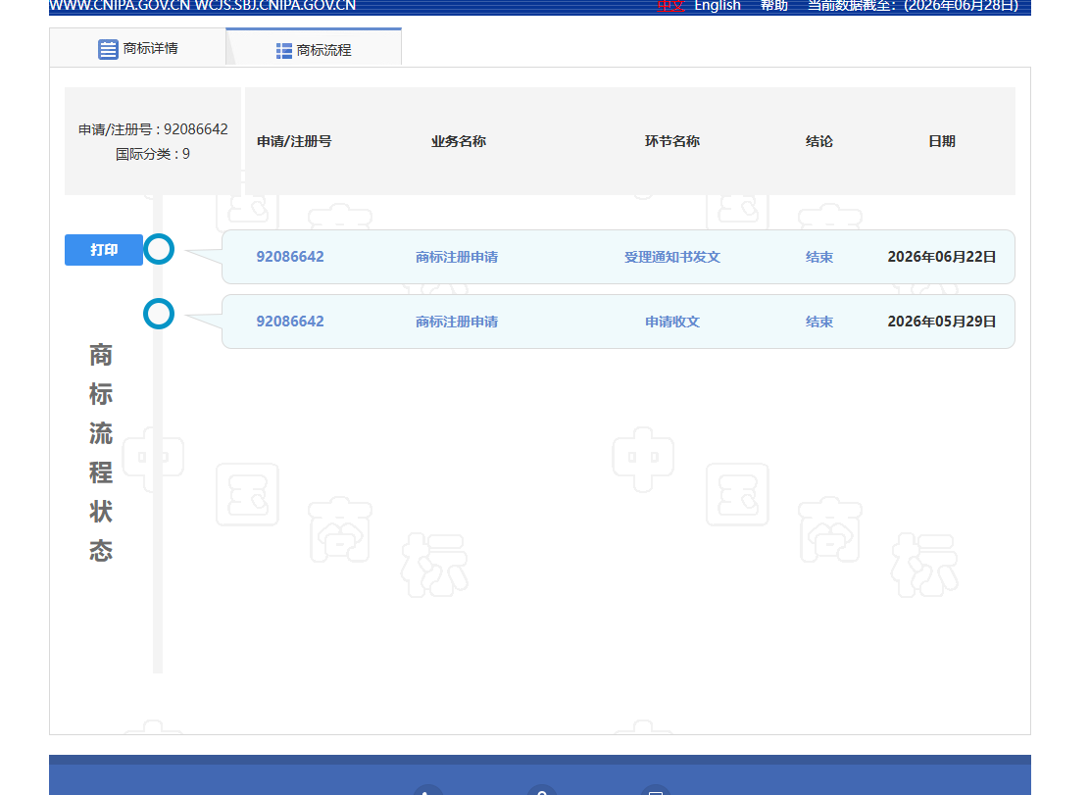Click the 申请收文 step name
The image size is (1089, 795).
coord(671,322)
